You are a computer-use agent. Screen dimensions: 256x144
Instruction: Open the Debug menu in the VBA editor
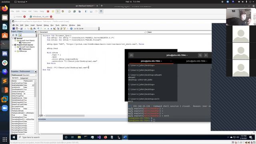pyautogui.click(x=46, y=25)
